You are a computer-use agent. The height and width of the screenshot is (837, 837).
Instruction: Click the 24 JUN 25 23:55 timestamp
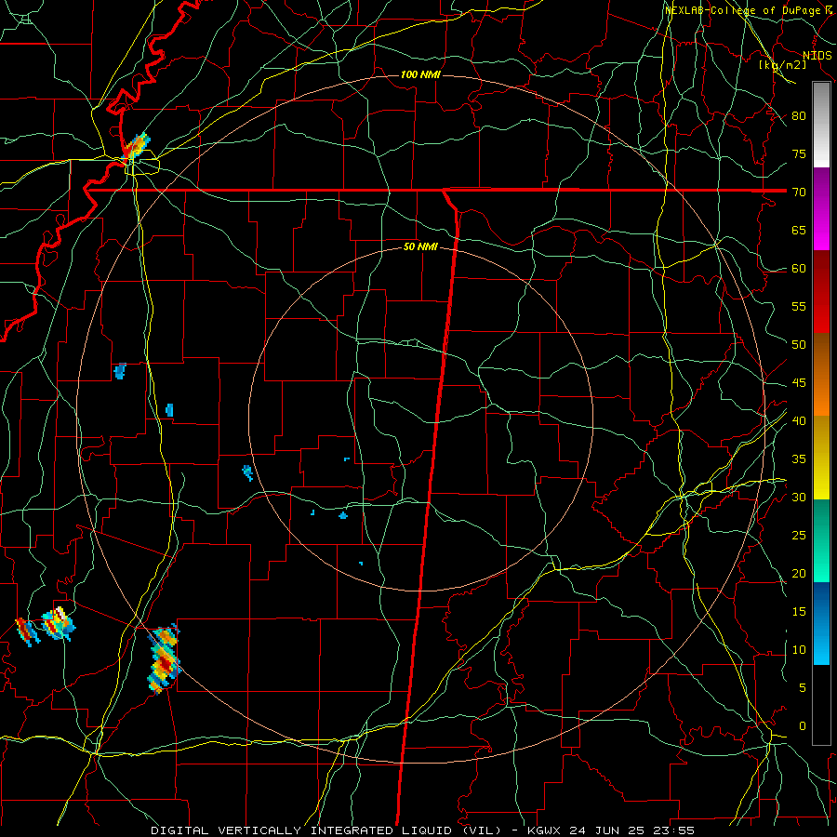[632, 830]
